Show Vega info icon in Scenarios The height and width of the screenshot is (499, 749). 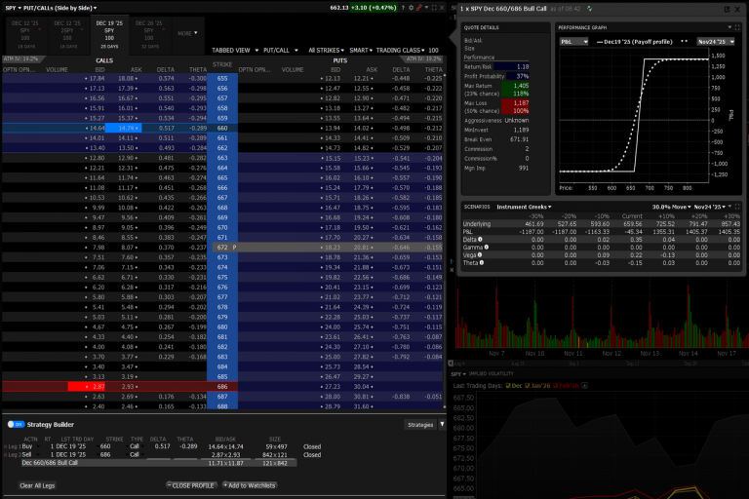coord(480,255)
